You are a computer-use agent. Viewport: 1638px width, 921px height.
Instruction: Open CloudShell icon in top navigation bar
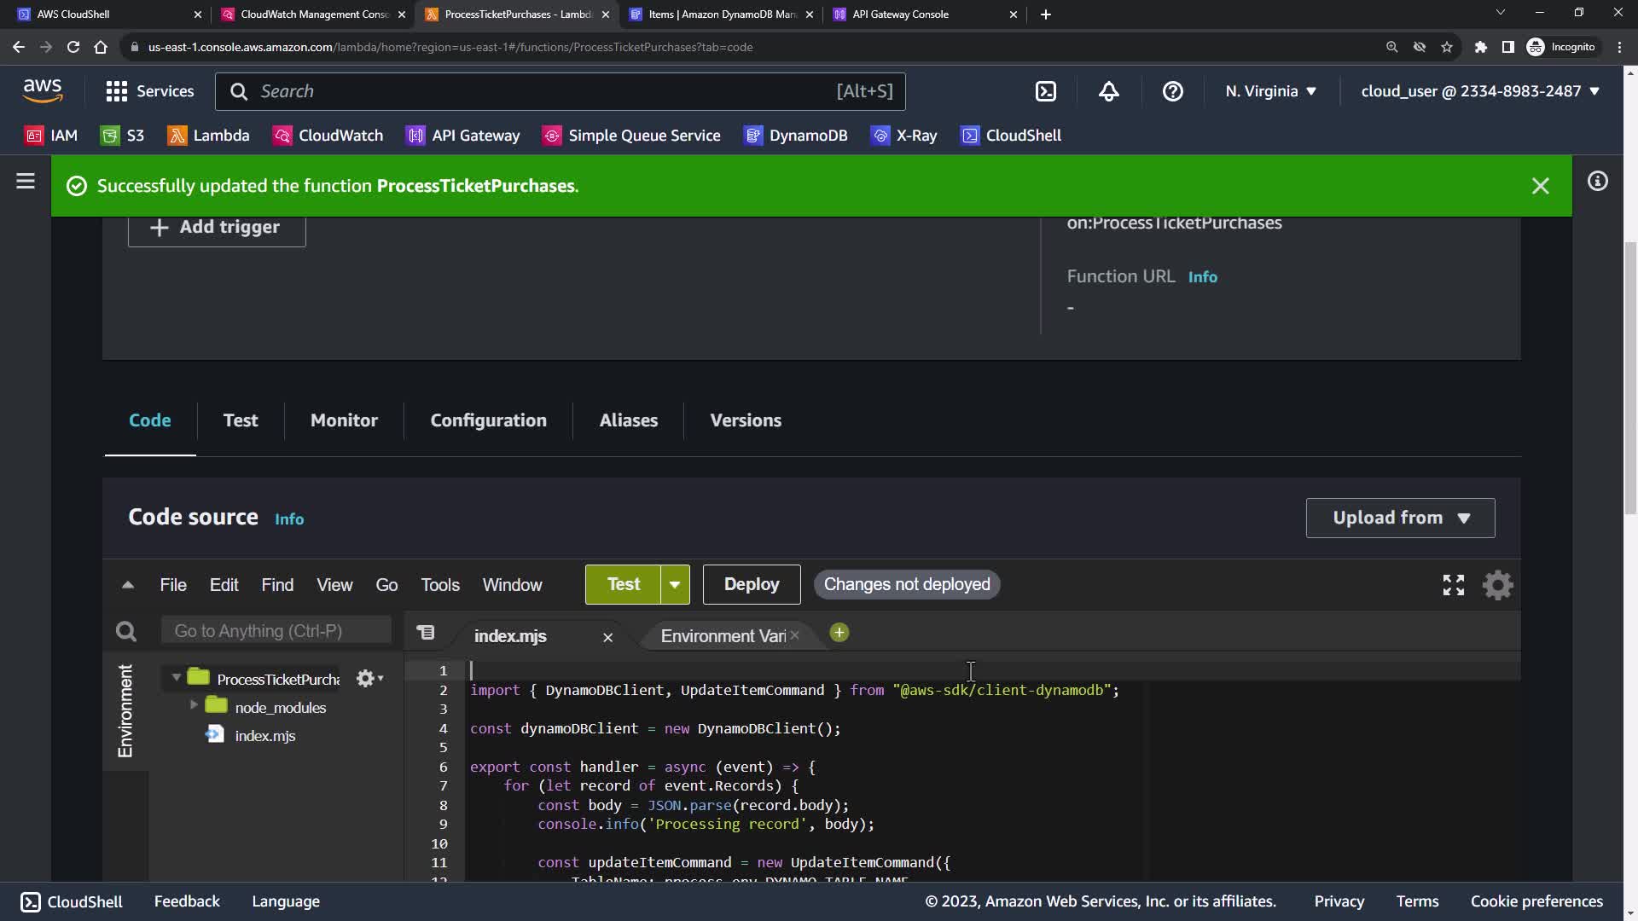tap(1046, 91)
